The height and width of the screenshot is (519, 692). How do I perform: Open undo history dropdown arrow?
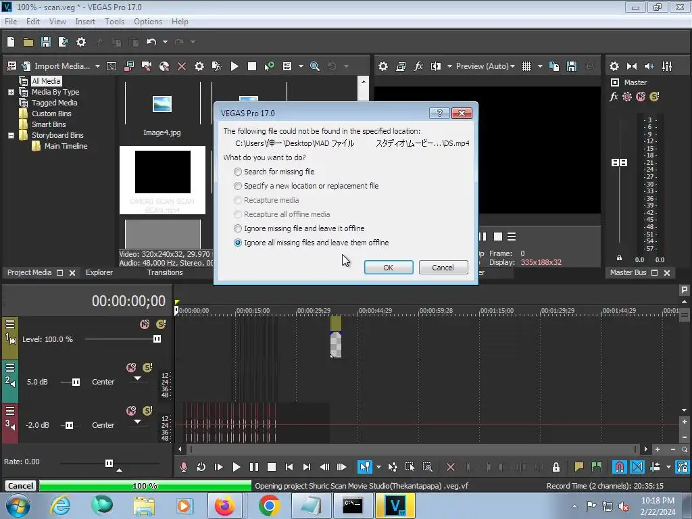click(165, 42)
